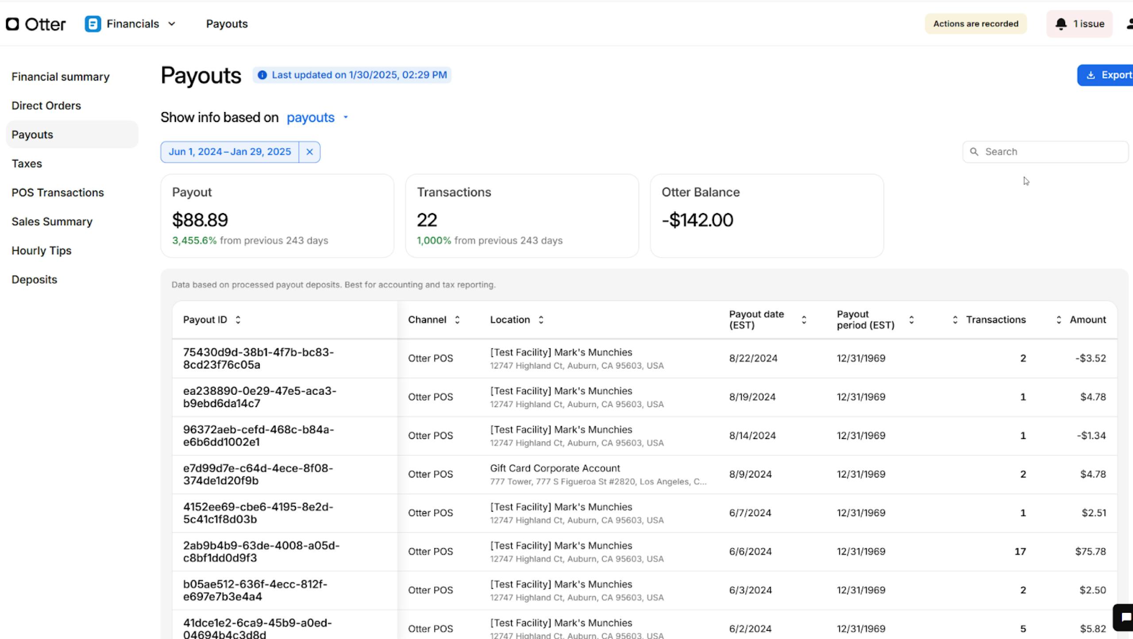Open POS Transactions sidebar item
Image resolution: width=1133 pixels, height=639 pixels.
click(58, 193)
